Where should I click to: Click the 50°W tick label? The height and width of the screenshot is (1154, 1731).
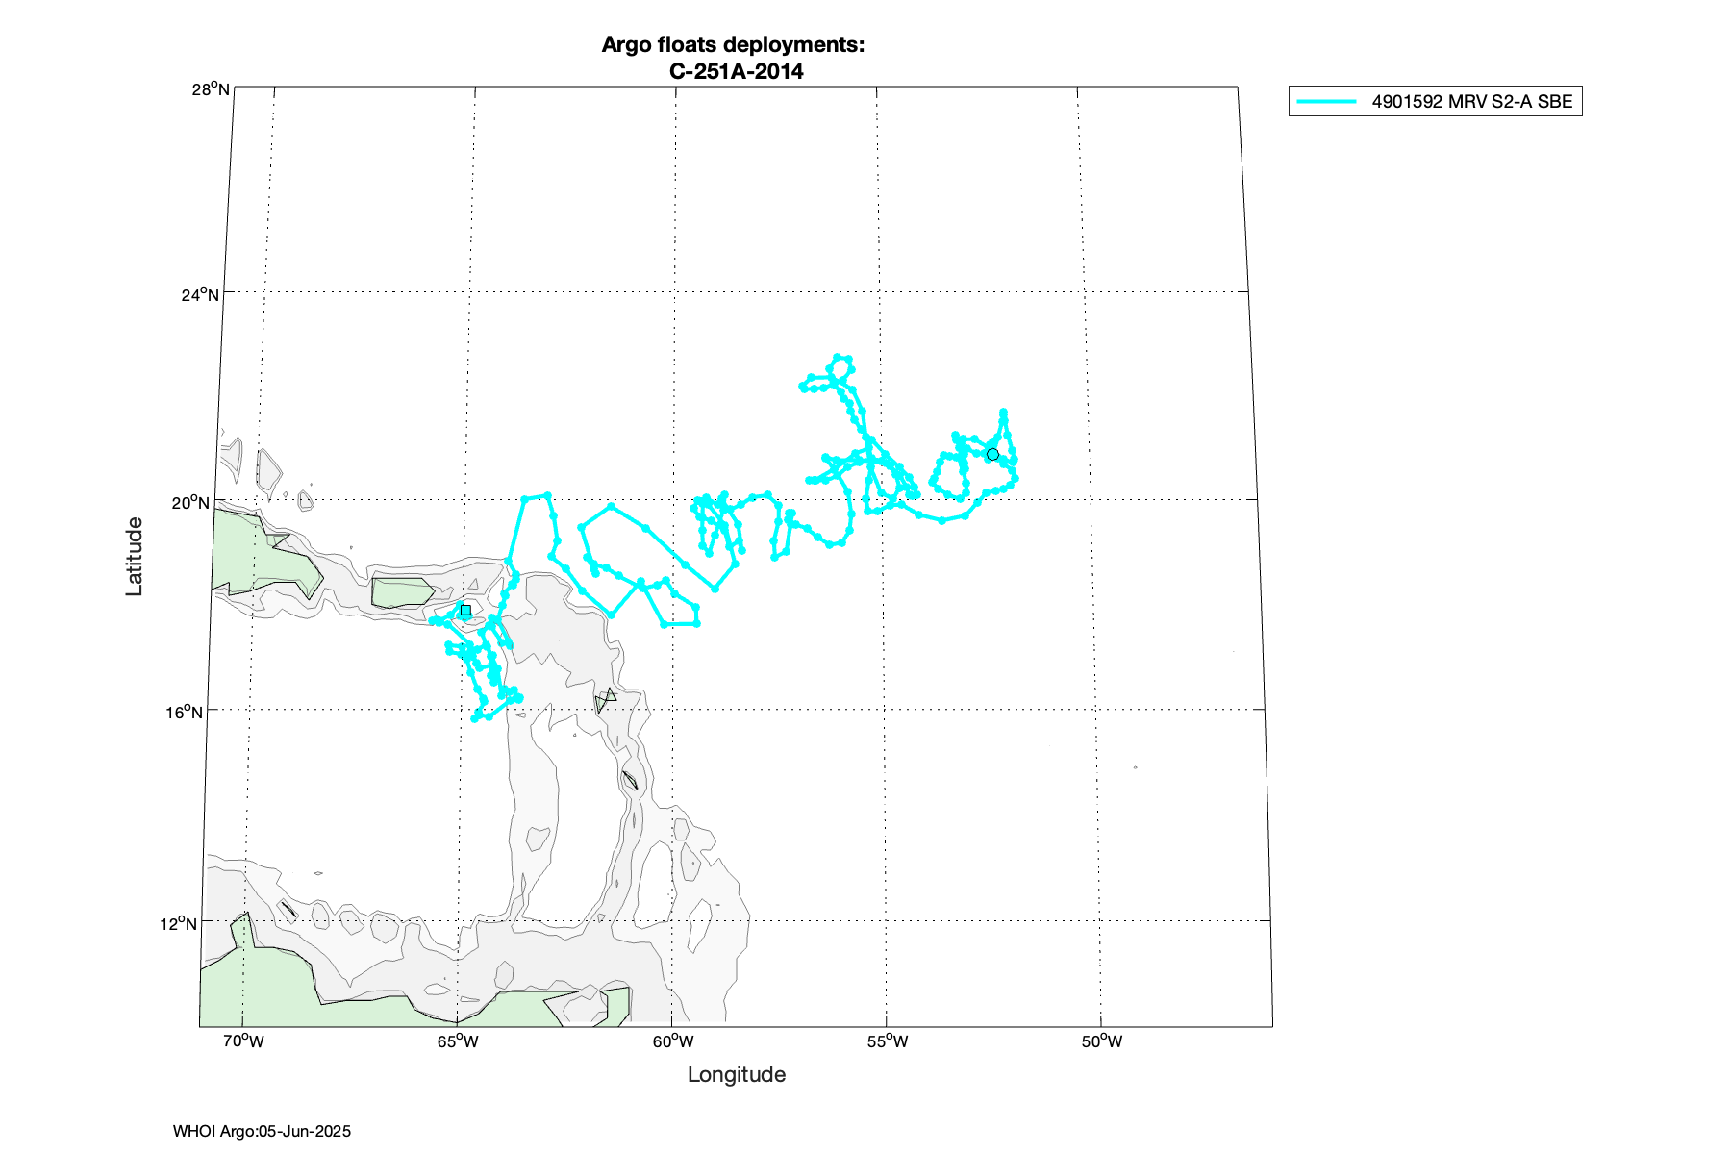pyautogui.click(x=1101, y=1041)
